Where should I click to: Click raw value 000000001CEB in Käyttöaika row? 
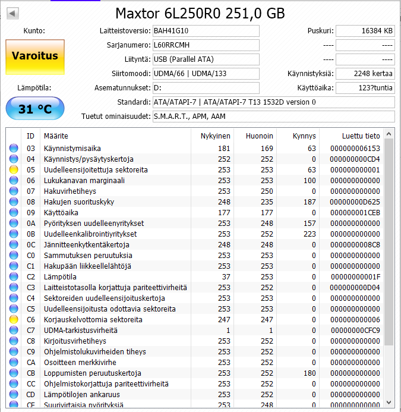coord(355,213)
